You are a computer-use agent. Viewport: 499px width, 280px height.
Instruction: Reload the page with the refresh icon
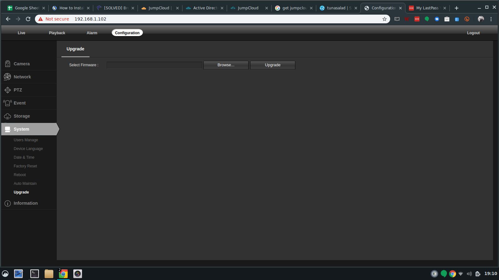28,19
